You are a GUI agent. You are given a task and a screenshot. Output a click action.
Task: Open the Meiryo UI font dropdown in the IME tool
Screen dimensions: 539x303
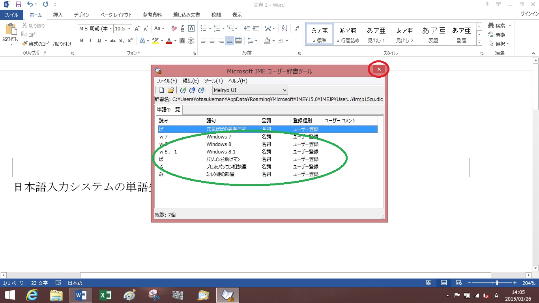(x=250, y=90)
